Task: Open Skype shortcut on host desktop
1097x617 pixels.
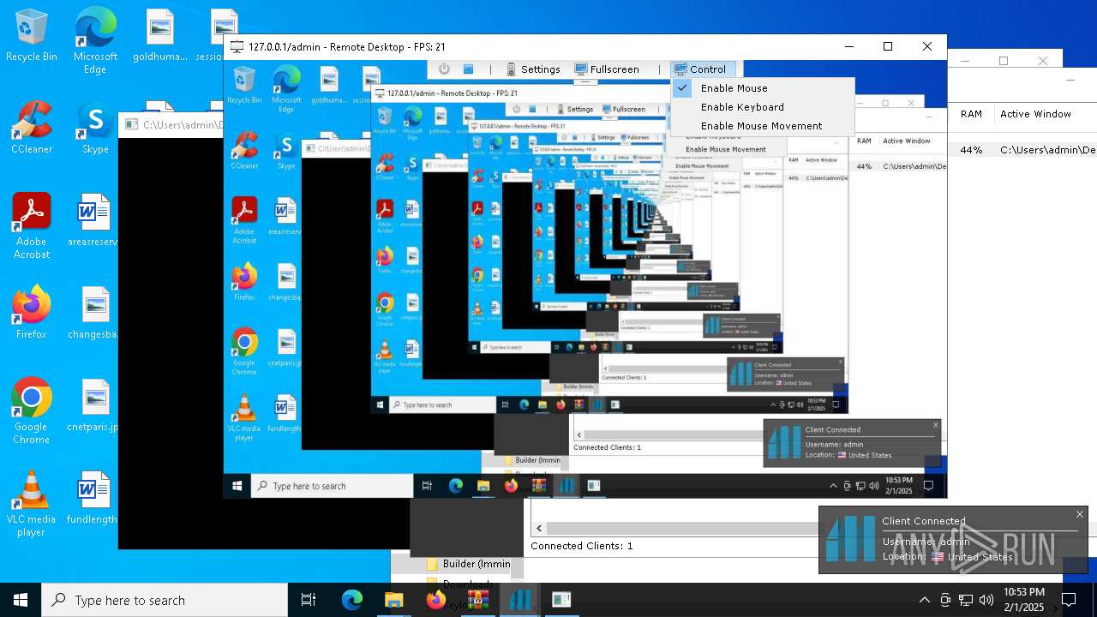Action: click(95, 129)
